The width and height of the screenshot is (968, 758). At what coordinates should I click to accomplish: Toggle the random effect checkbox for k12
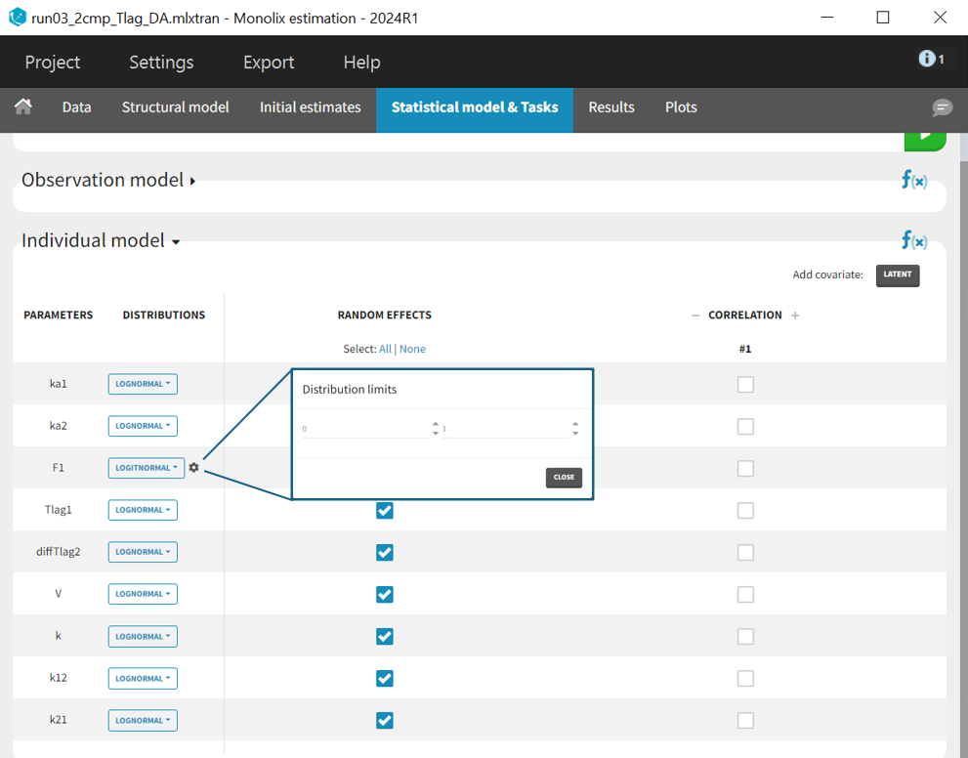pos(385,679)
